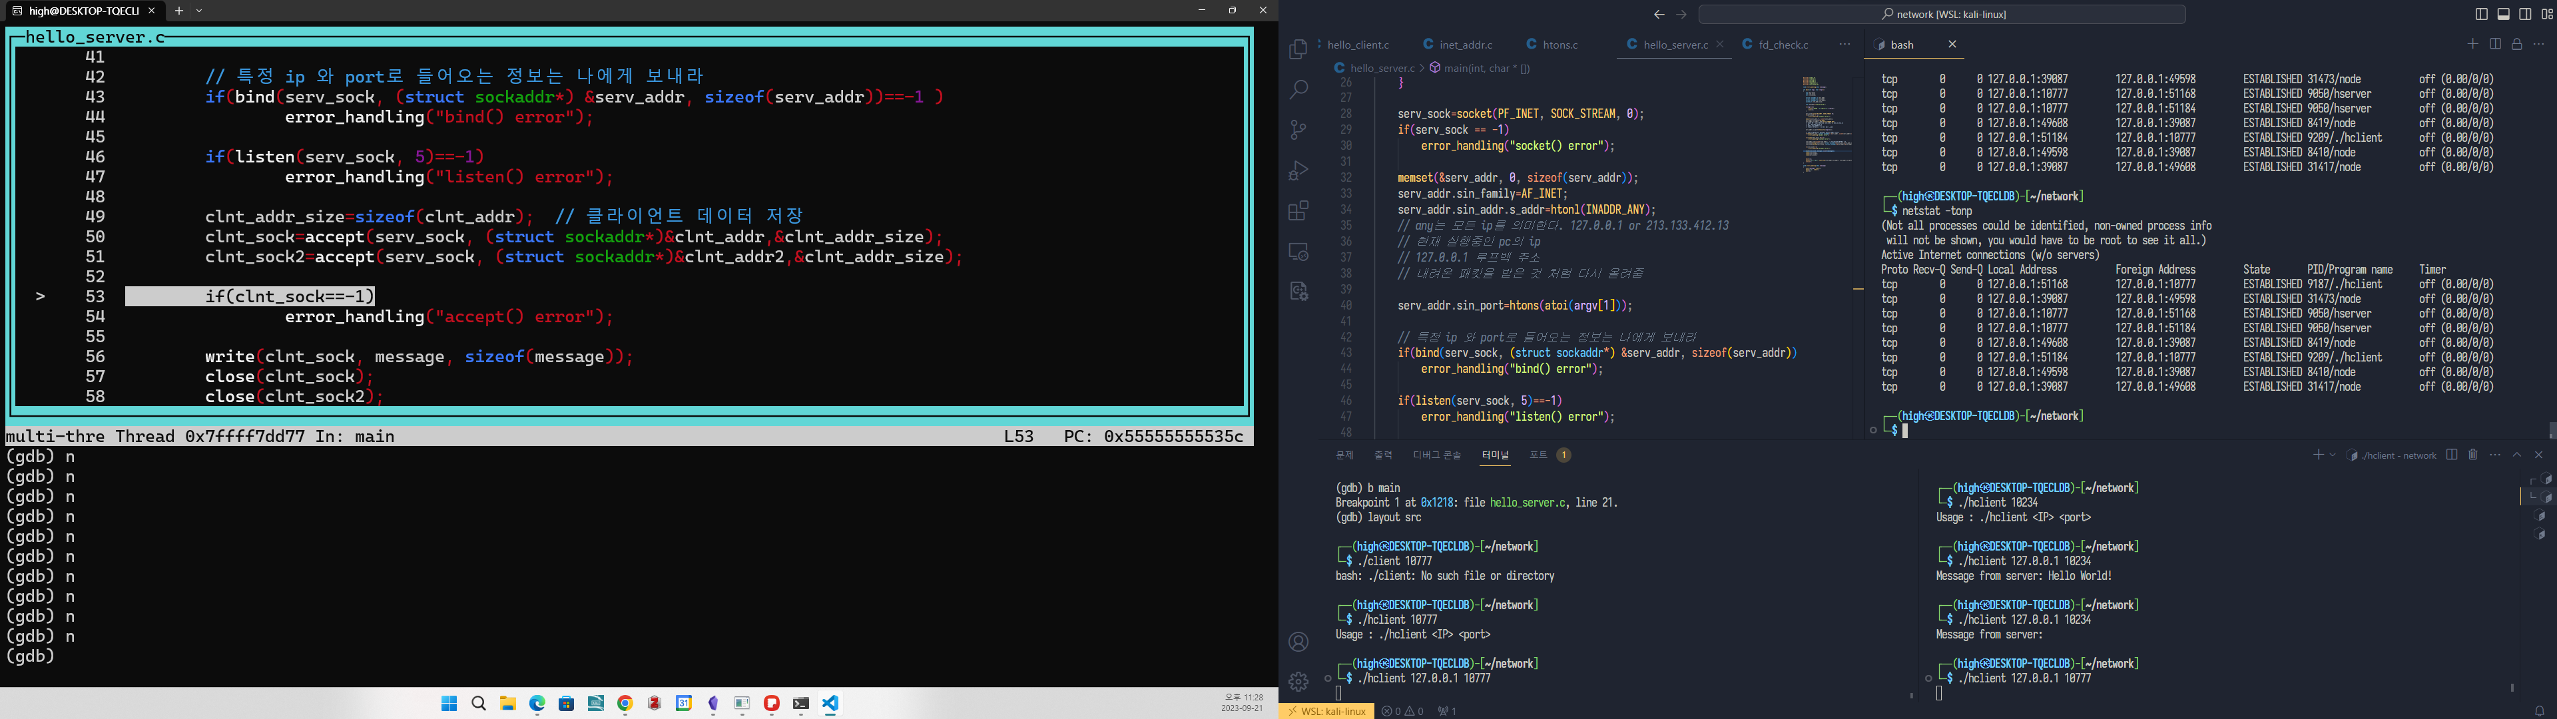
Task: Open the Extensions view
Action: click(1298, 210)
